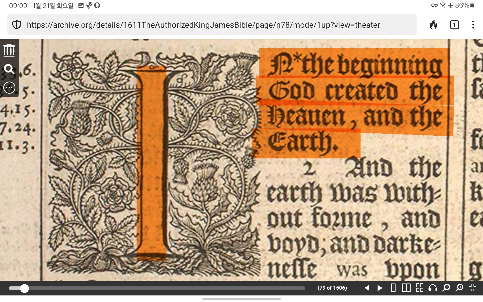483x302 pixels.
Task: Tap the Wi-Fi status icon
Action: pos(443,5)
